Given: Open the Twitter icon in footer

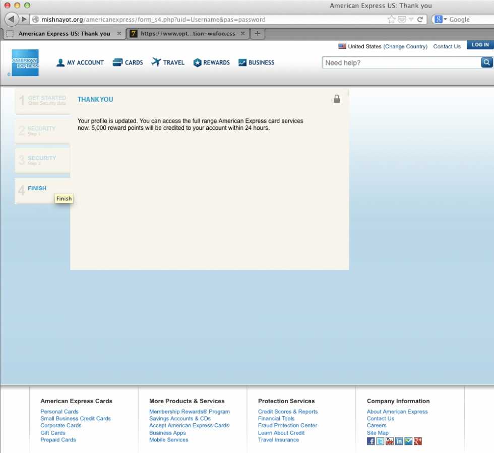Looking at the screenshot, I should (x=380, y=441).
